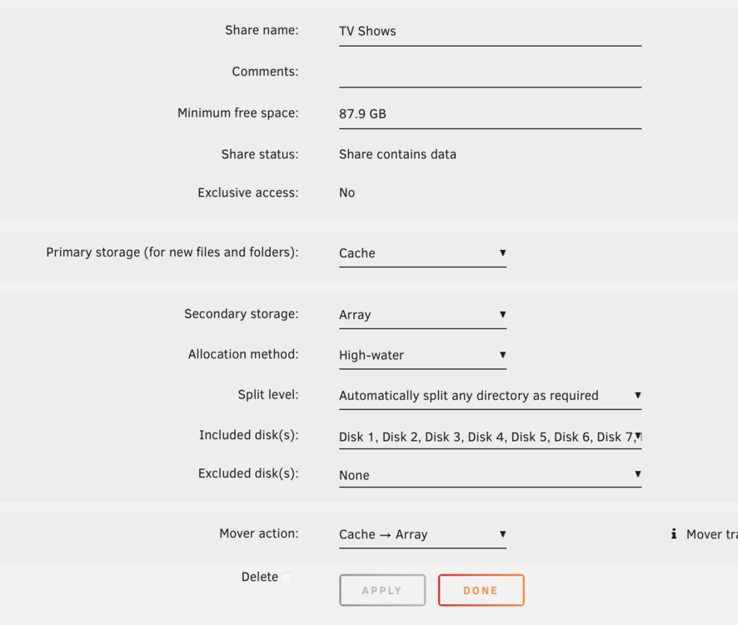Open the Split level dropdown
This screenshot has width=738, height=625.
[490, 396]
